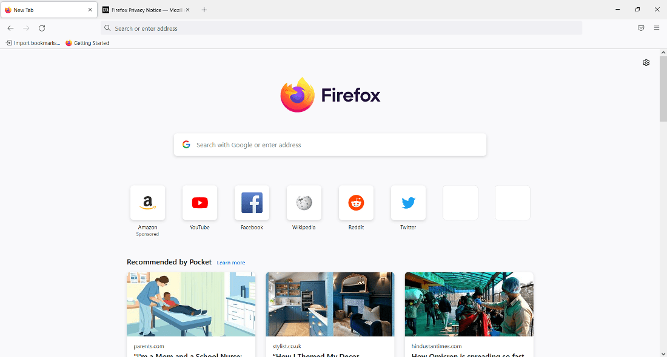Open the Facebook shortcut tile
This screenshot has width=667, height=357.
(252, 203)
